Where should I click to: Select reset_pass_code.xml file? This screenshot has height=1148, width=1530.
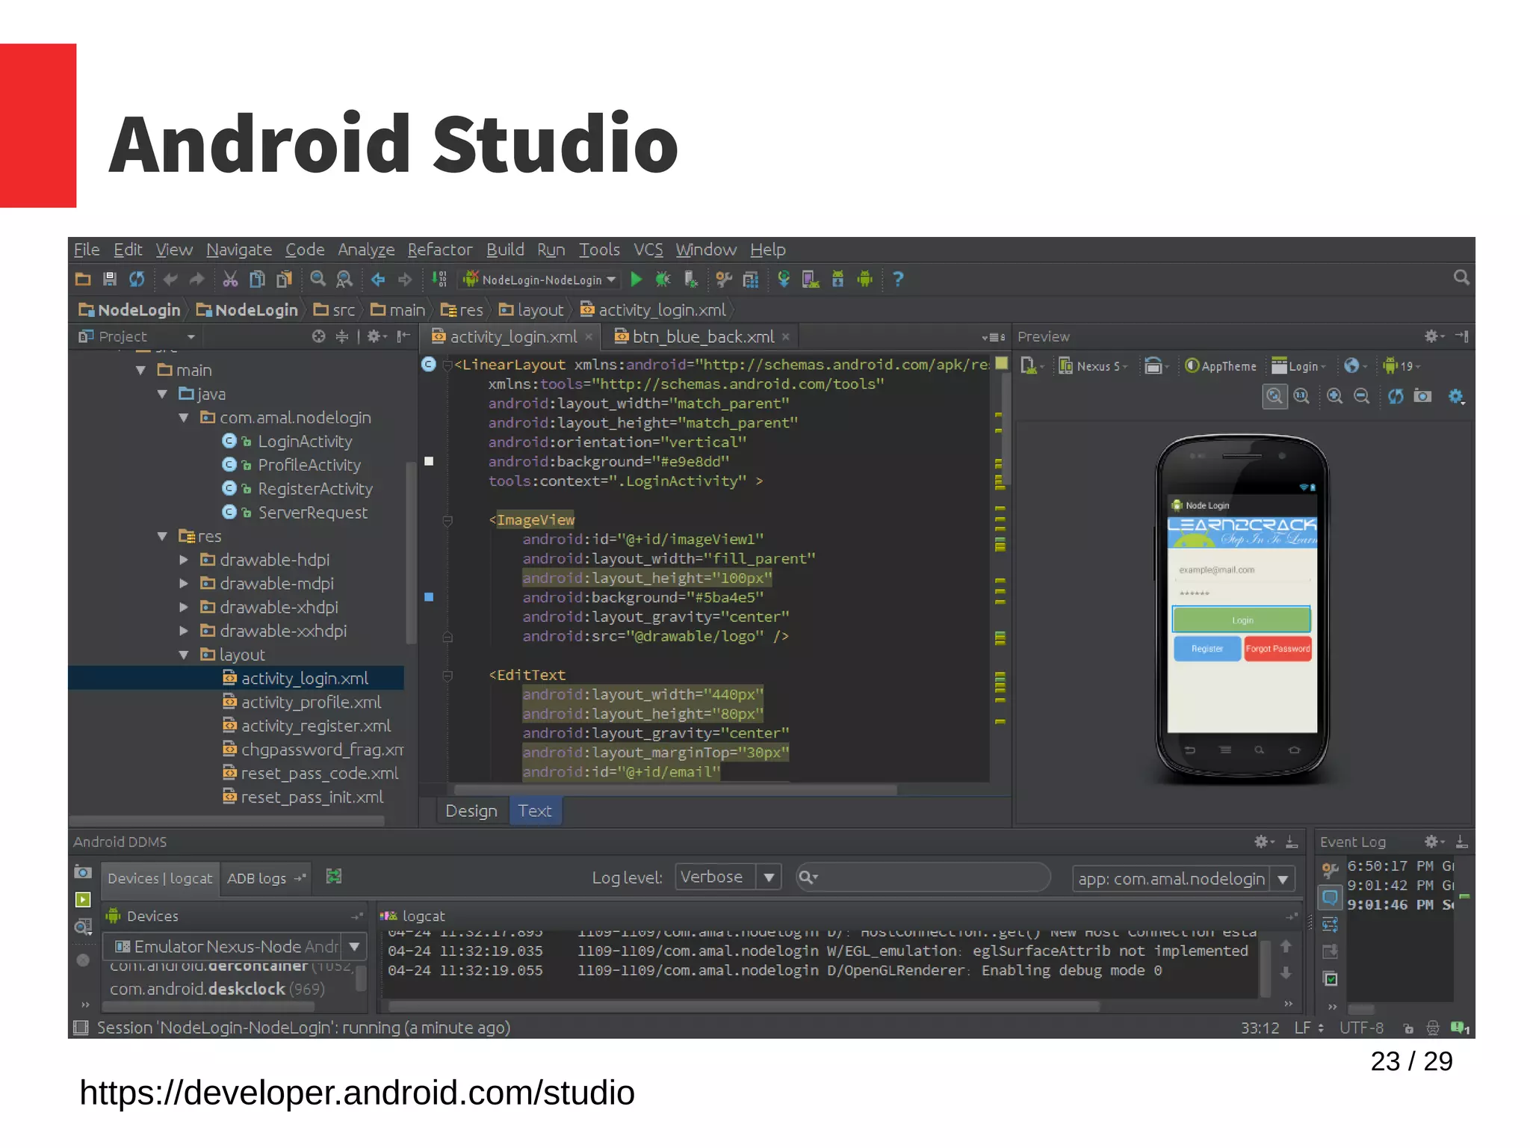click(319, 774)
